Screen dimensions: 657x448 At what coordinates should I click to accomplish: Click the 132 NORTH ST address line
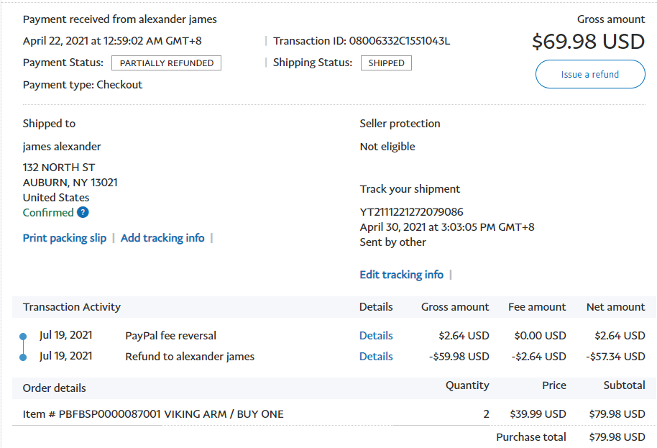tap(59, 168)
